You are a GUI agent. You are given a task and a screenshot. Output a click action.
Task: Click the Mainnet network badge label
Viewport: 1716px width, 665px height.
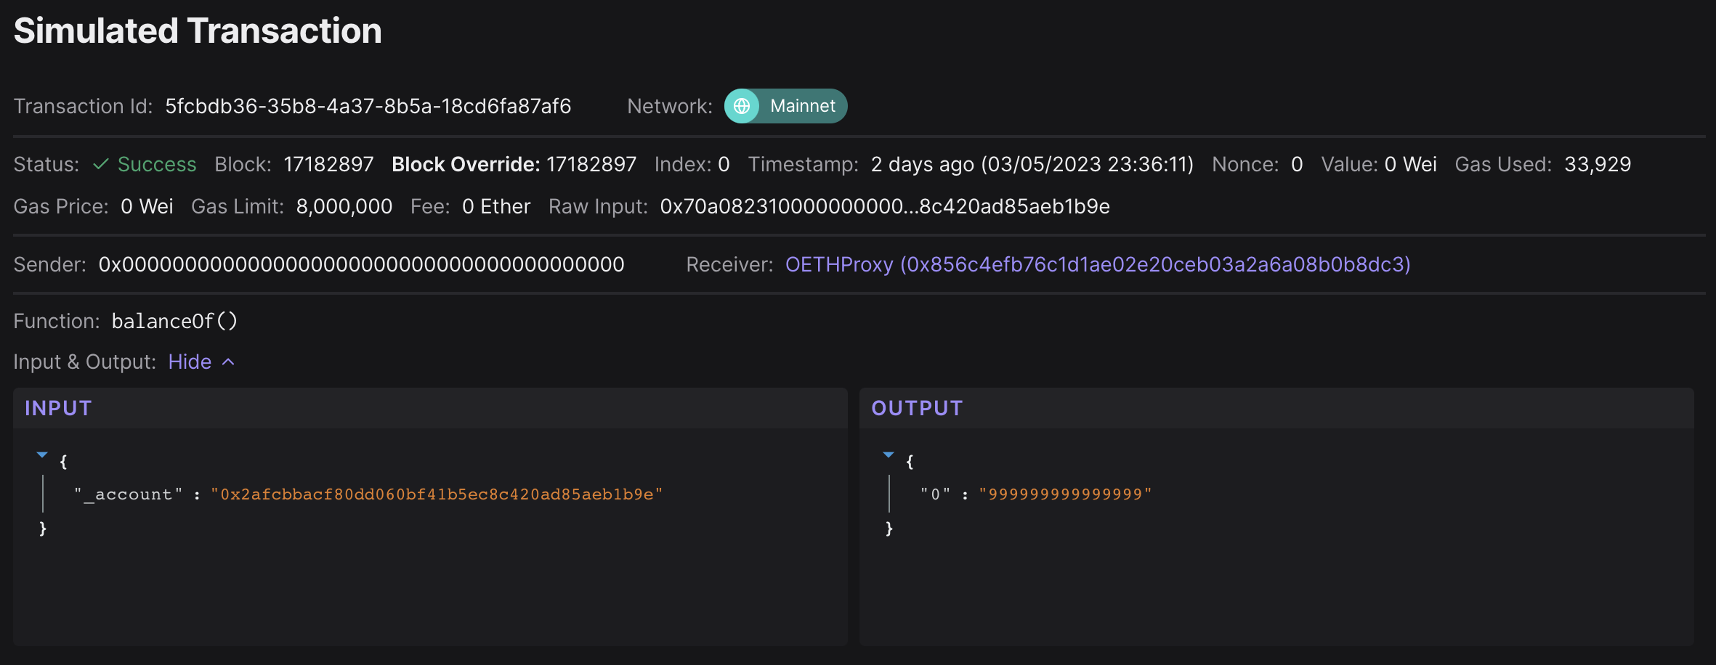(802, 106)
